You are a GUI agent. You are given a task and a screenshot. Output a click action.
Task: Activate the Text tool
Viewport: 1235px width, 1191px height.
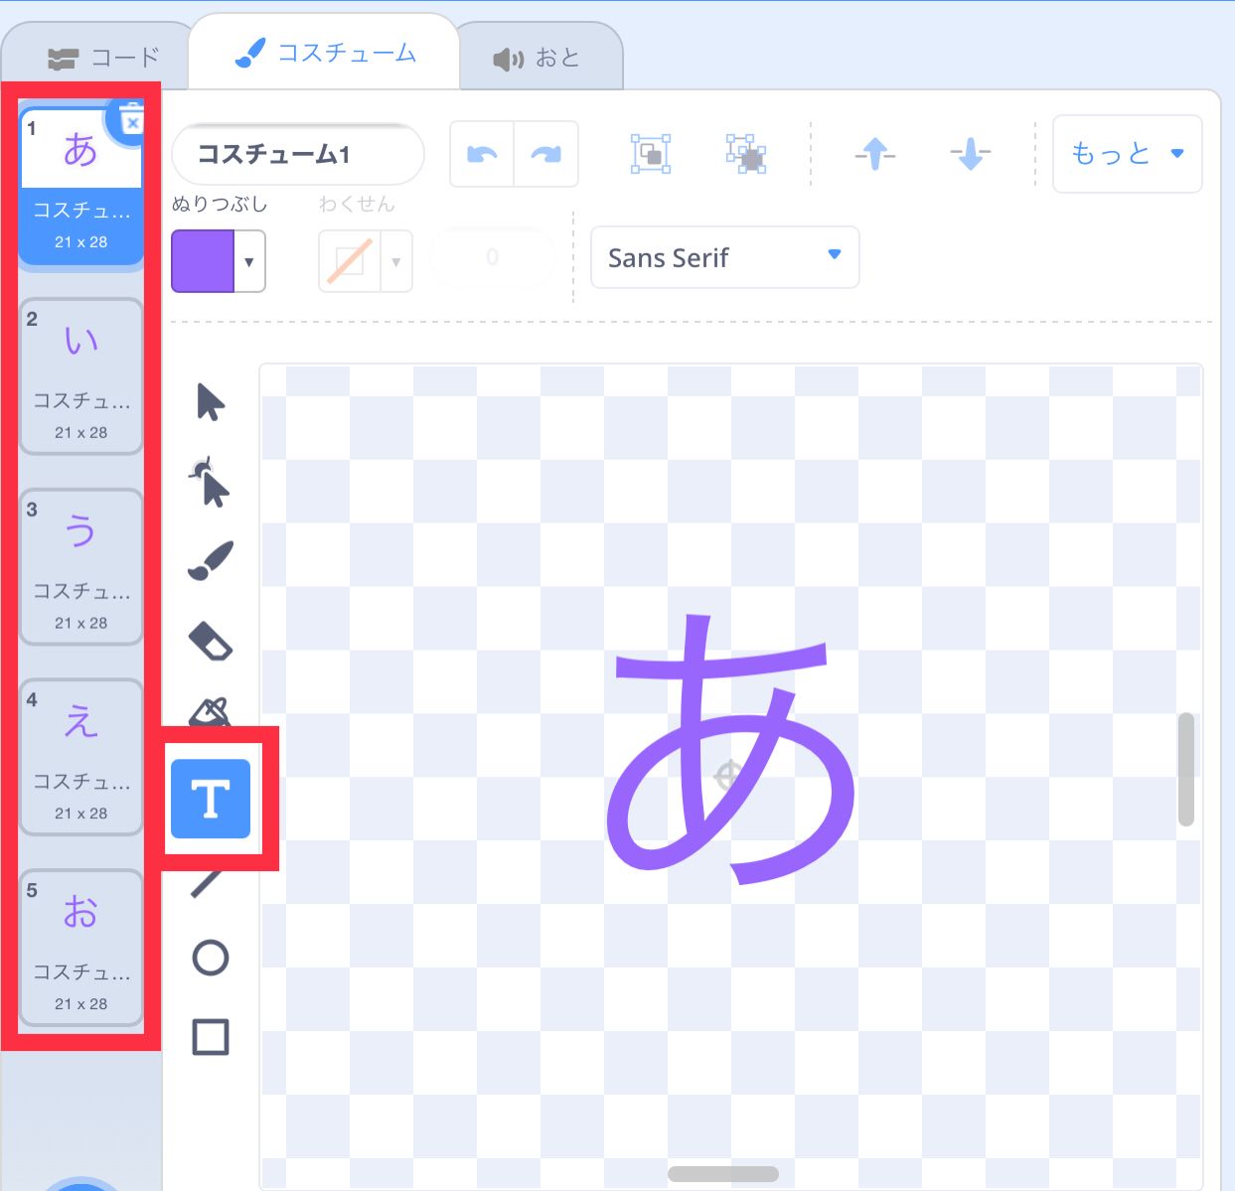(x=211, y=799)
